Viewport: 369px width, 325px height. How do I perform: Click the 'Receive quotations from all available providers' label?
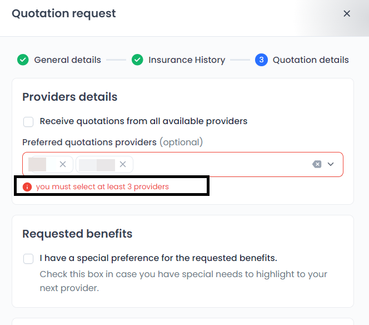[143, 121]
